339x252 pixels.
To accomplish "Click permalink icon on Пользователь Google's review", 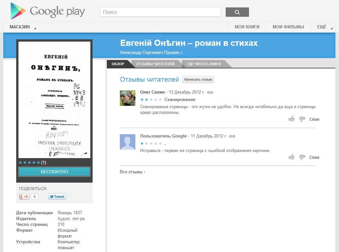I will (232, 136).
